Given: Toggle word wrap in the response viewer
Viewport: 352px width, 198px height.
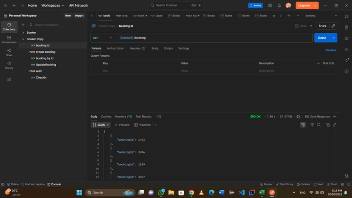Looking at the screenshot, I should (303, 125).
